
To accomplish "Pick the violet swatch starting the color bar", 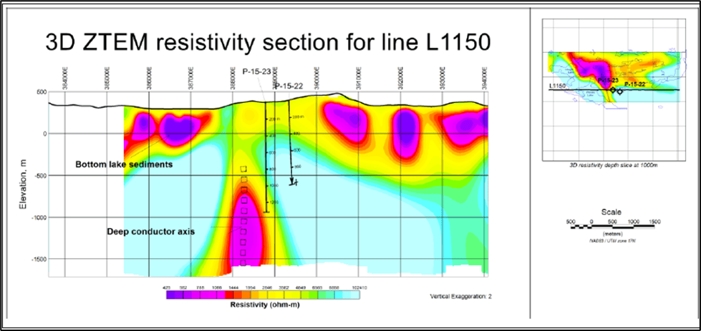I will [x=172, y=295].
